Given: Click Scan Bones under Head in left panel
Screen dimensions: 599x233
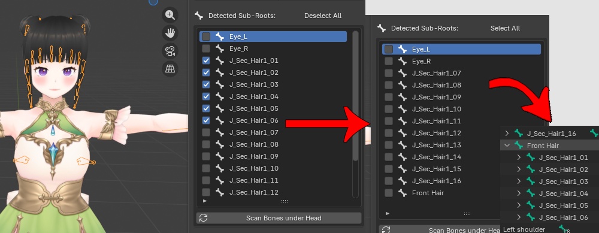Looking at the screenshot, I should pyautogui.click(x=279, y=218).
